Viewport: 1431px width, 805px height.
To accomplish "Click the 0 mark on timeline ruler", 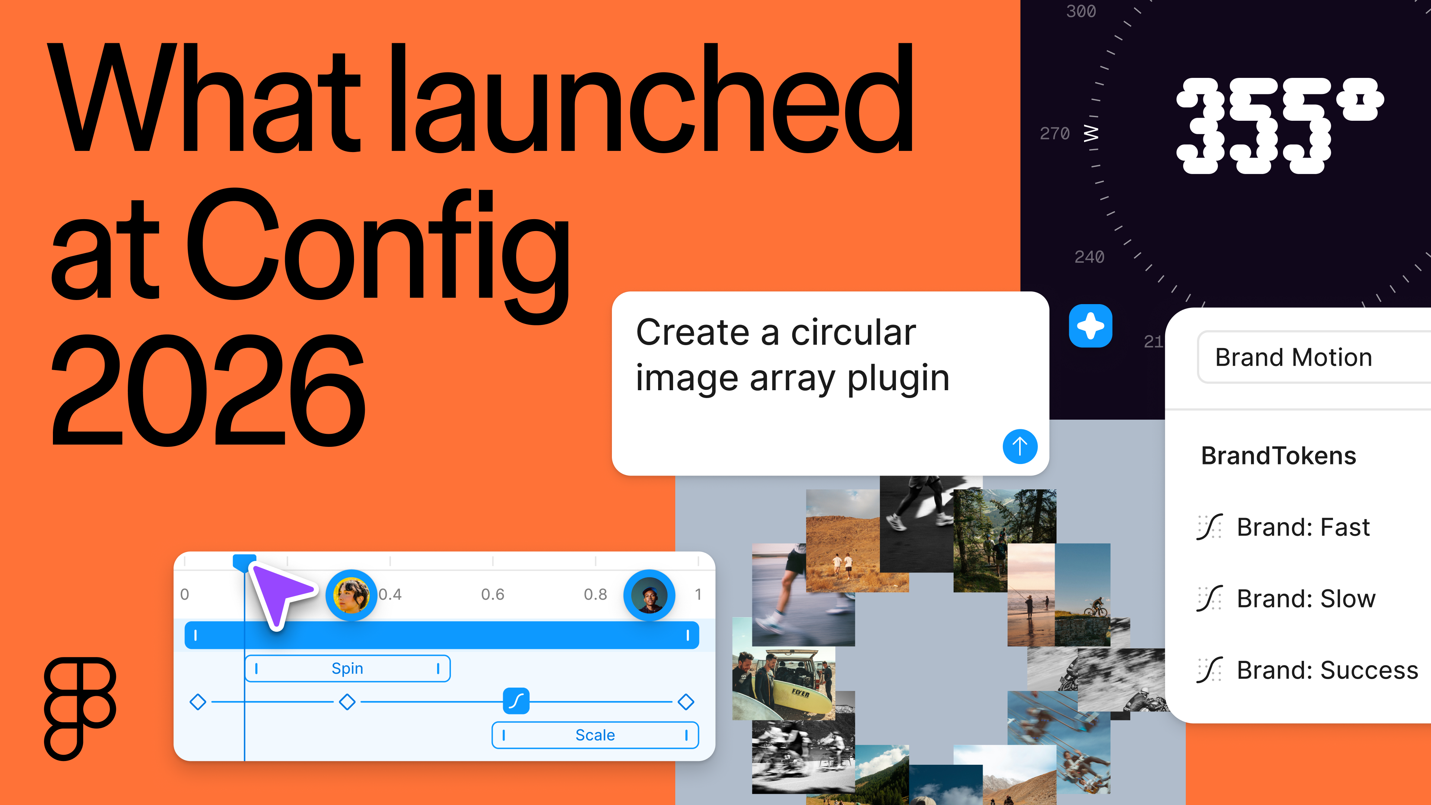I will click(185, 594).
